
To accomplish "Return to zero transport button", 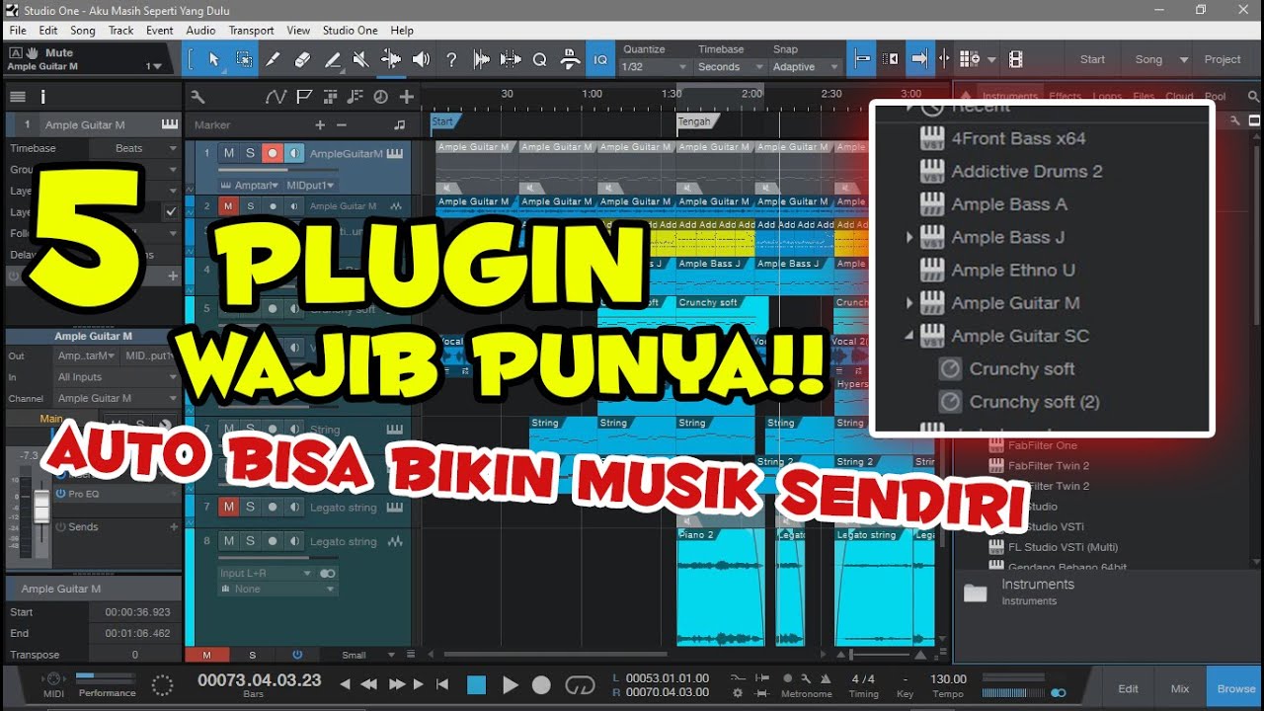I will [442, 684].
